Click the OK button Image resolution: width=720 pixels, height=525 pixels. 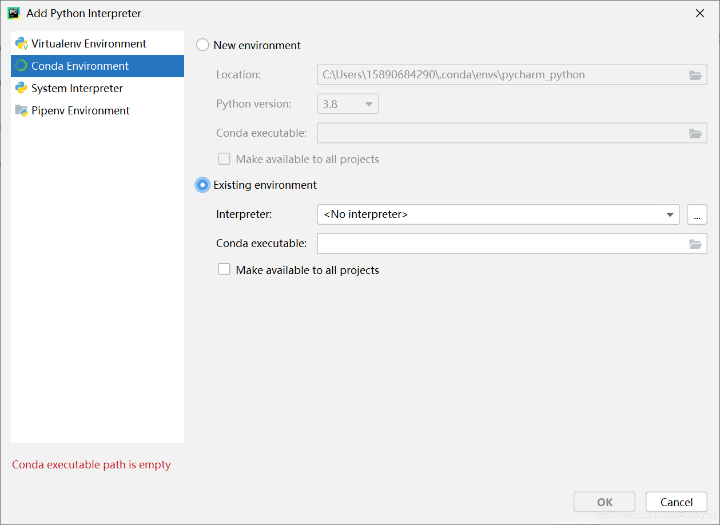click(x=604, y=502)
